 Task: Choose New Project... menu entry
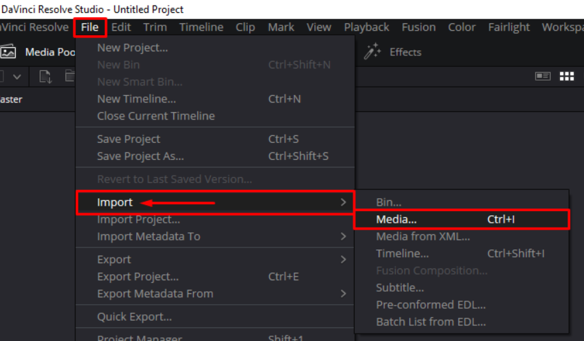[132, 48]
